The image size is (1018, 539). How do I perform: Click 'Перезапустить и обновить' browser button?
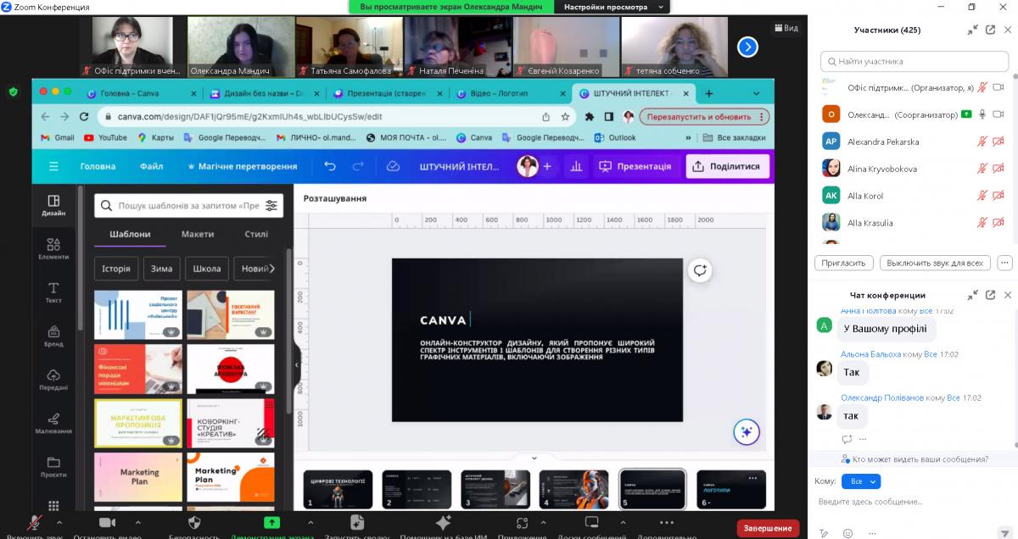(704, 116)
